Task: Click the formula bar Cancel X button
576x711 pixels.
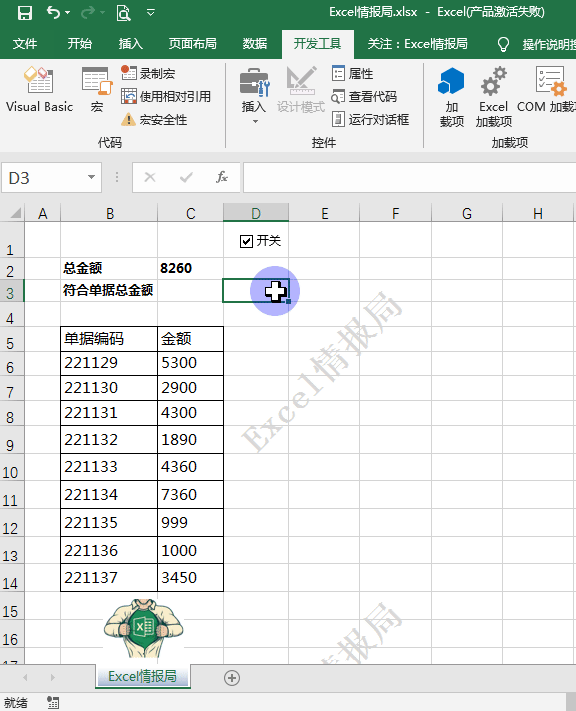Action: click(x=150, y=178)
